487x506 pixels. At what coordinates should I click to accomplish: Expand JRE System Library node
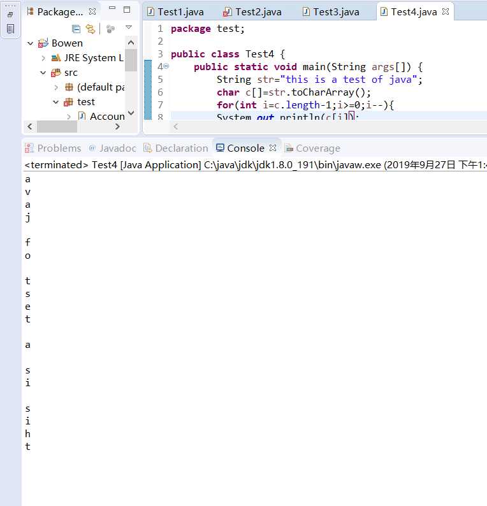click(x=43, y=58)
